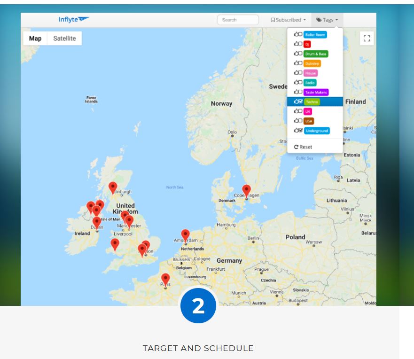Screen dimensions: 414x359
Task: Select the red map pin at Amsterdam
Action: 185,236
